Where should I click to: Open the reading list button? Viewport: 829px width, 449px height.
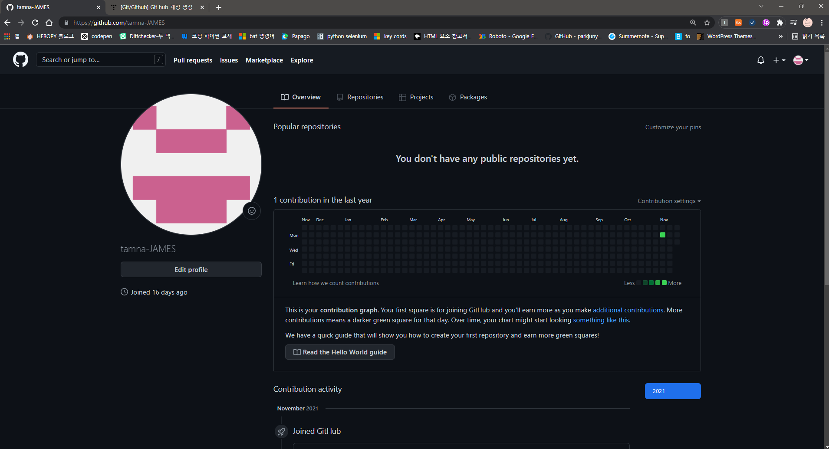808,36
